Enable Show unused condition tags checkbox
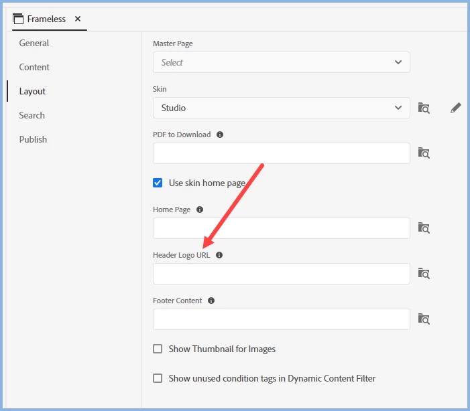 [158, 378]
